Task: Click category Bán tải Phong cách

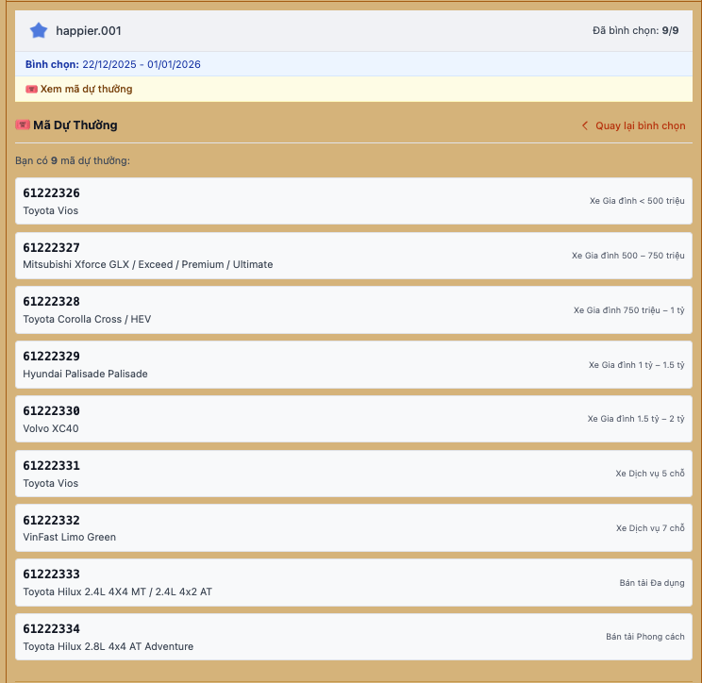Action: point(645,637)
